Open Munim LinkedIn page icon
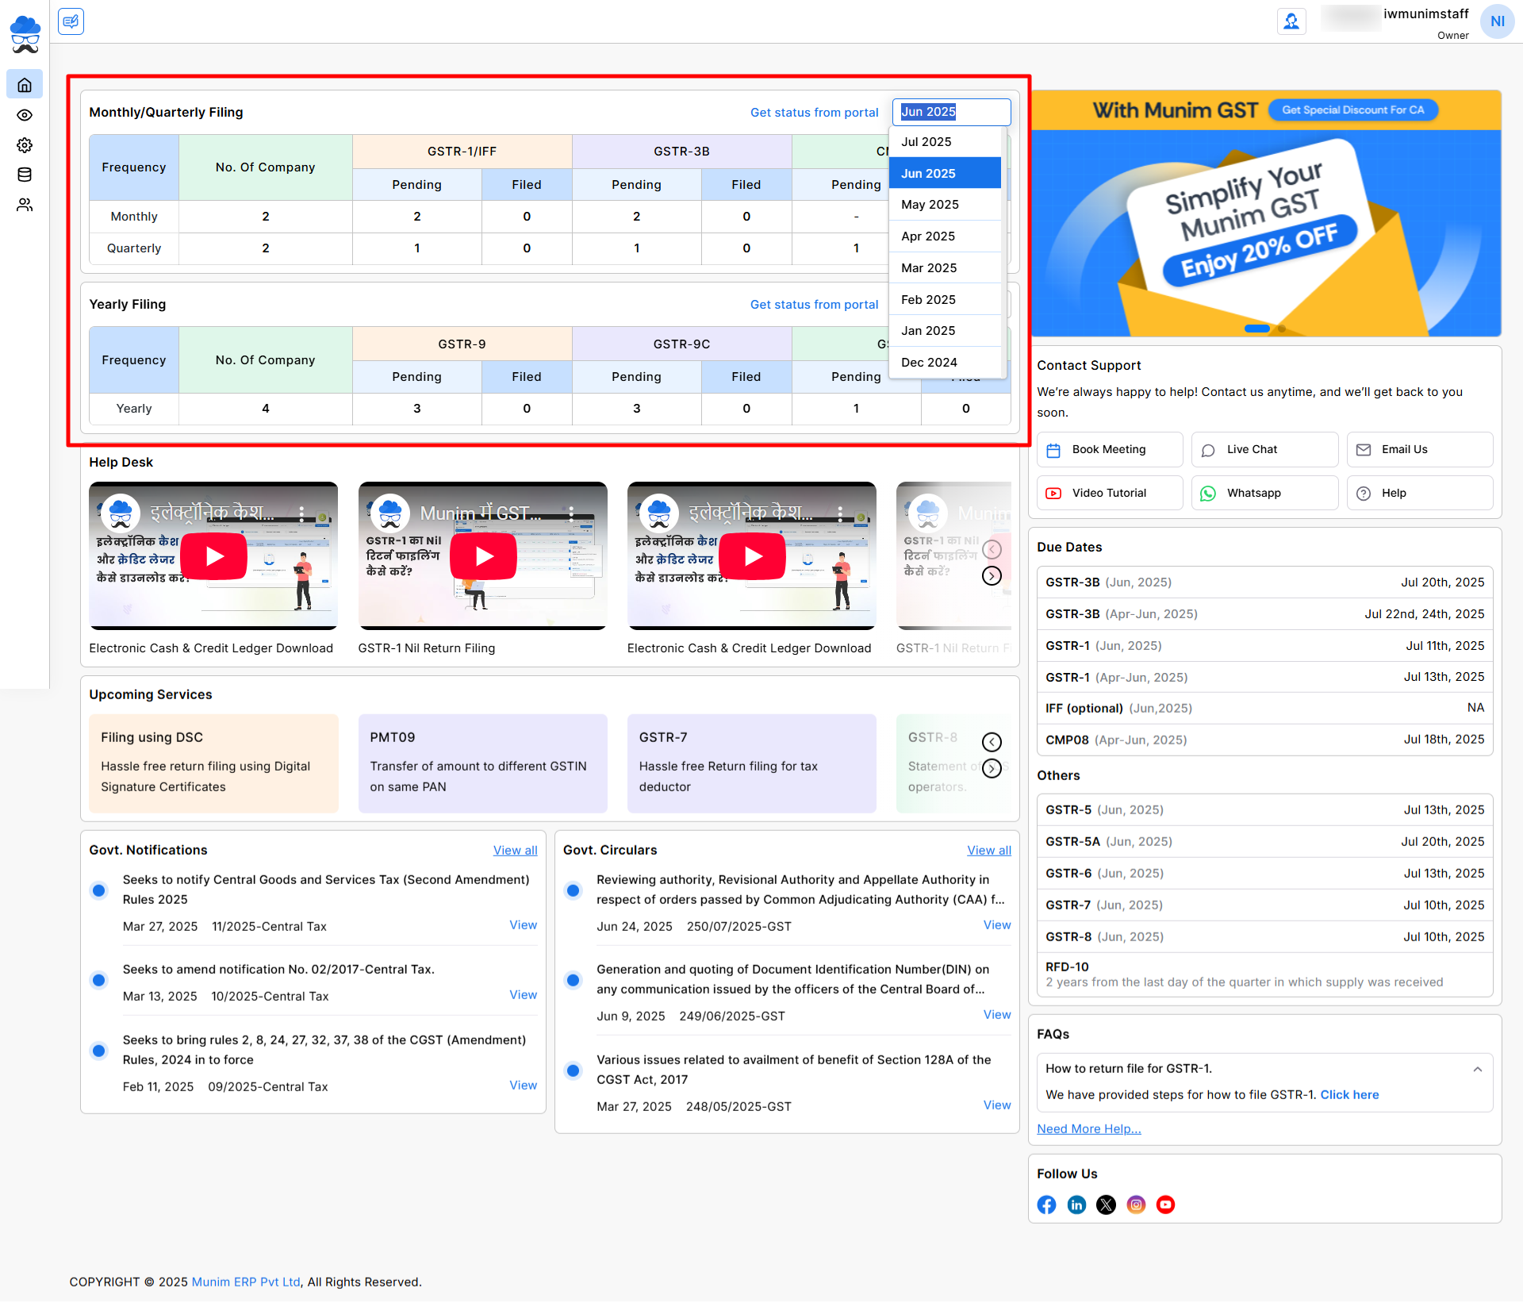 pos(1076,1205)
